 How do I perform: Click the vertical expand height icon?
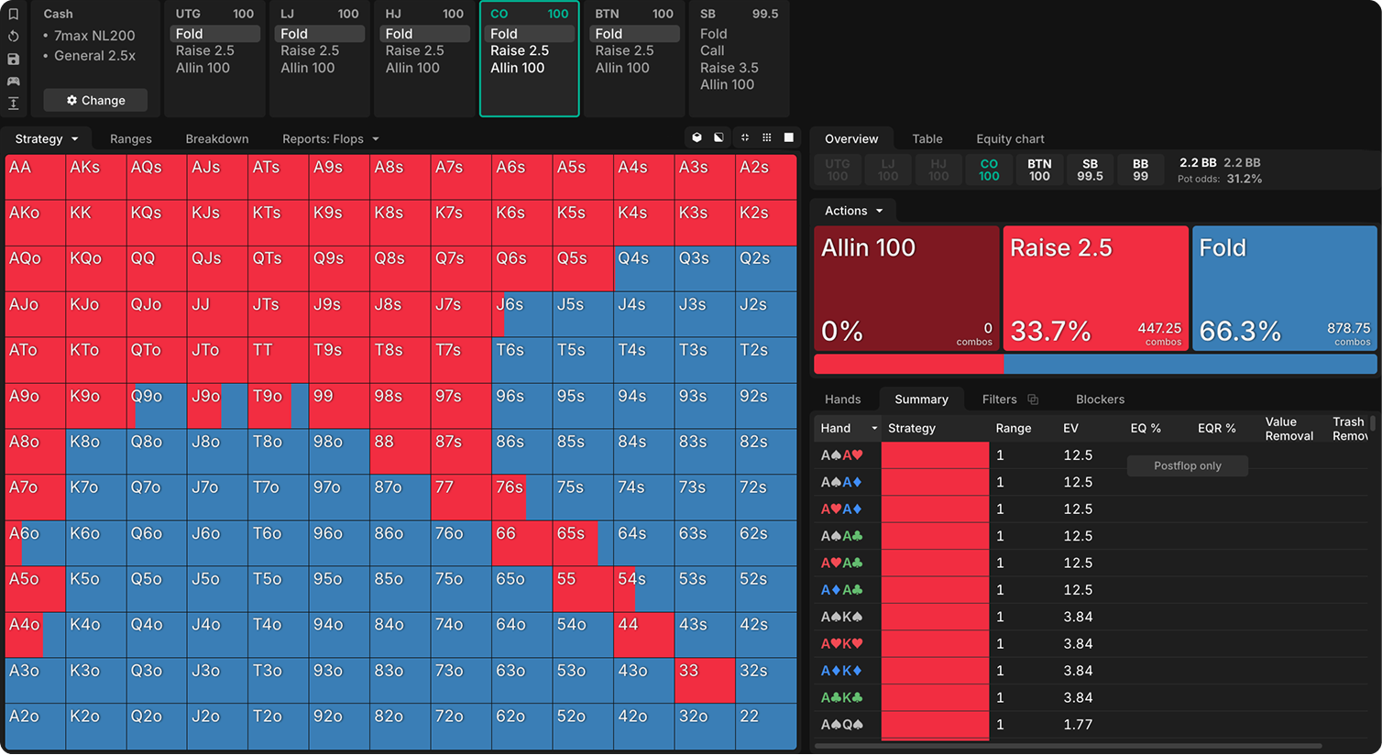click(13, 104)
